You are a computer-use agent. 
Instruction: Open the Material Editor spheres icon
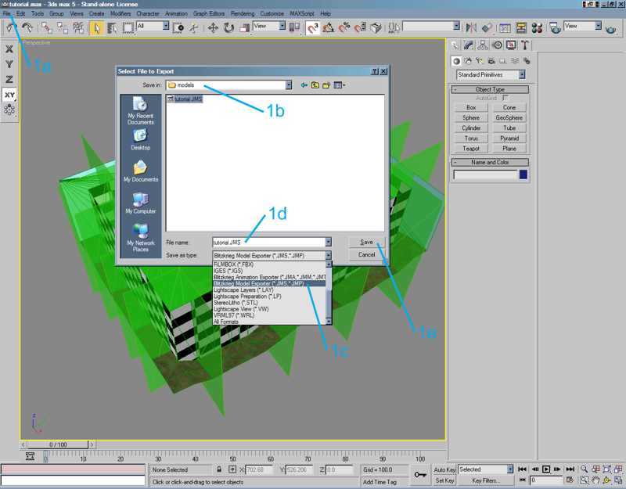tap(537, 27)
